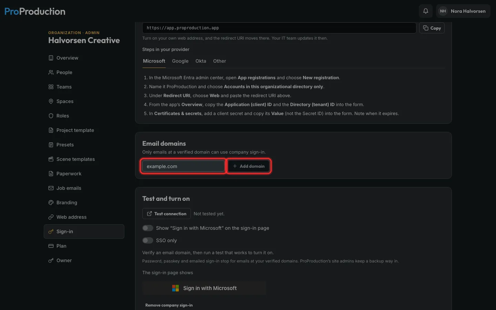Click the Teams grid icon
Image resolution: width=496 pixels, height=310 pixels.
pos(51,87)
